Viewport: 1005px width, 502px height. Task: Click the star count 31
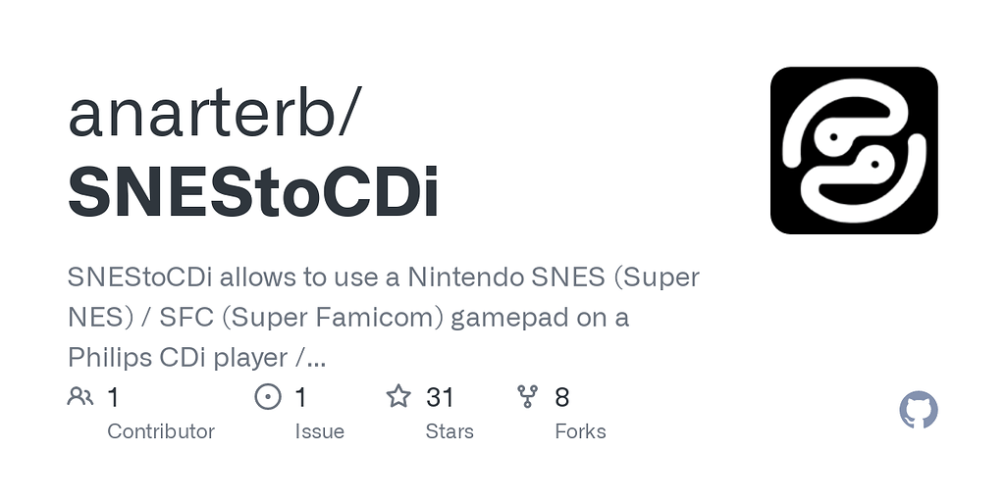click(x=440, y=397)
